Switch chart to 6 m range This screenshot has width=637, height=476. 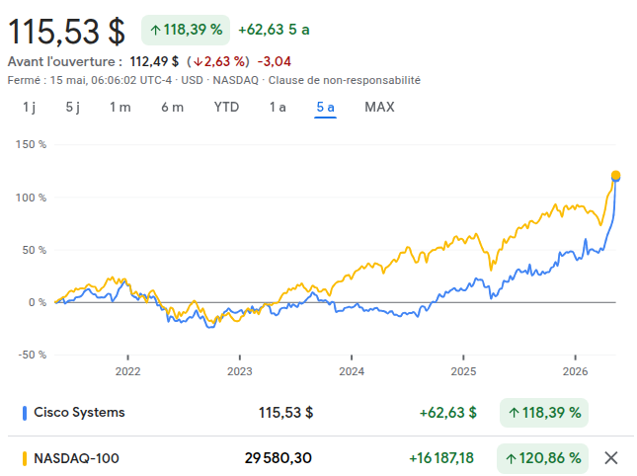[x=172, y=108]
